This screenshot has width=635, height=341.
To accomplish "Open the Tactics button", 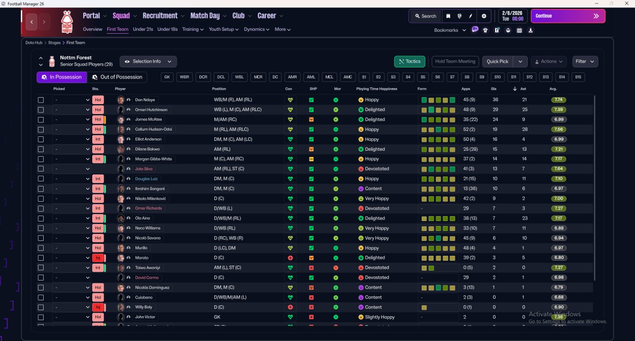I will (409, 61).
